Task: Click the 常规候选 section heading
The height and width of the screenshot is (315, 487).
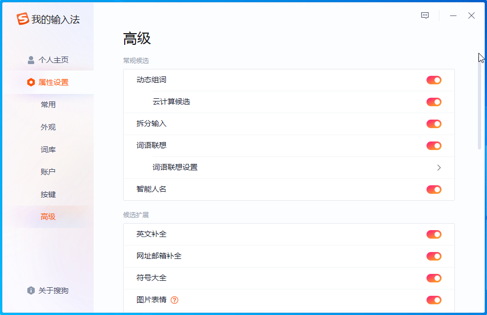Action: pyautogui.click(x=136, y=60)
